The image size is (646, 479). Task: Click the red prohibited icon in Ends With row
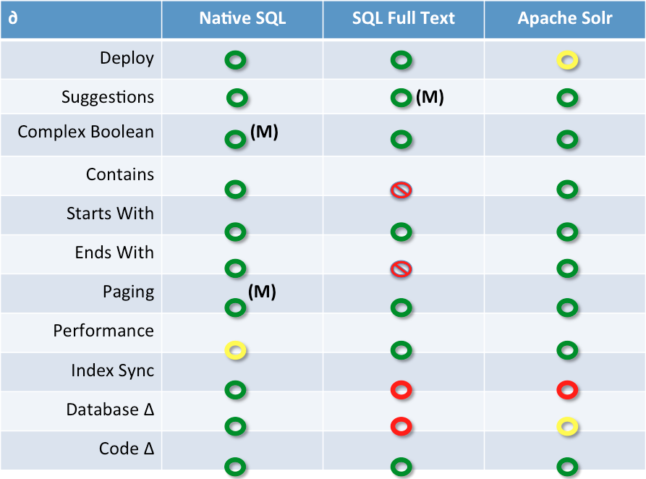click(x=401, y=269)
